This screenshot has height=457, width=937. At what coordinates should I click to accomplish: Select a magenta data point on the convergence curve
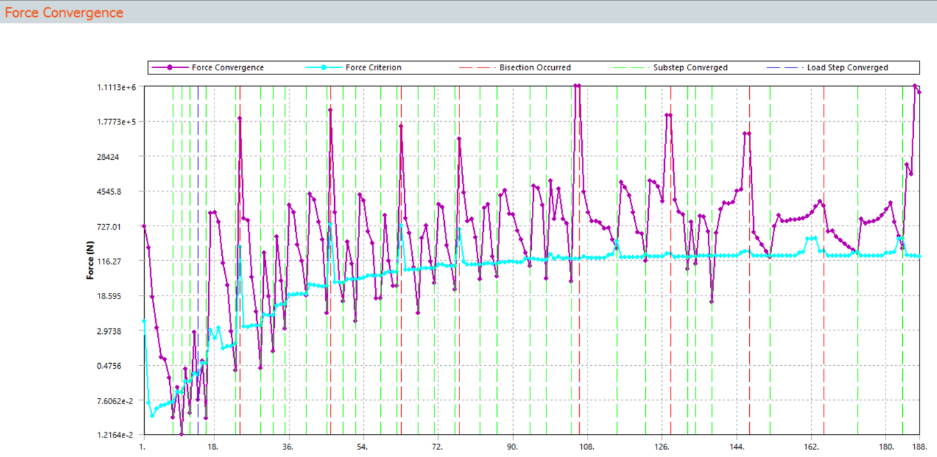coord(143,226)
